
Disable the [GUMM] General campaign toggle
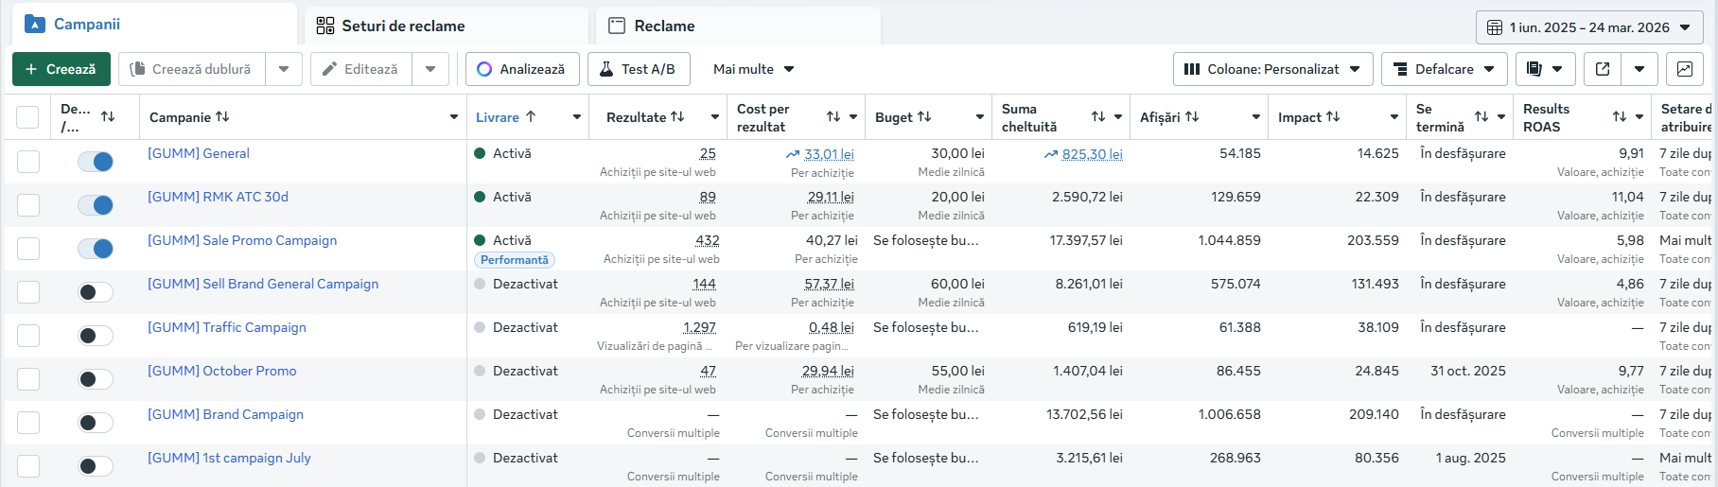[96, 162]
